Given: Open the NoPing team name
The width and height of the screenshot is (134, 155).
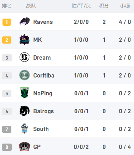Looking at the screenshot, I should pyautogui.click(x=43, y=94).
